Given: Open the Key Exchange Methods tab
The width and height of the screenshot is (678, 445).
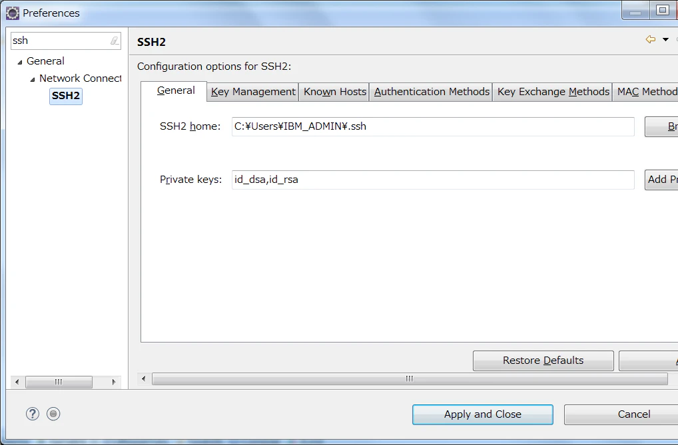Looking at the screenshot, I should (553, 92).
